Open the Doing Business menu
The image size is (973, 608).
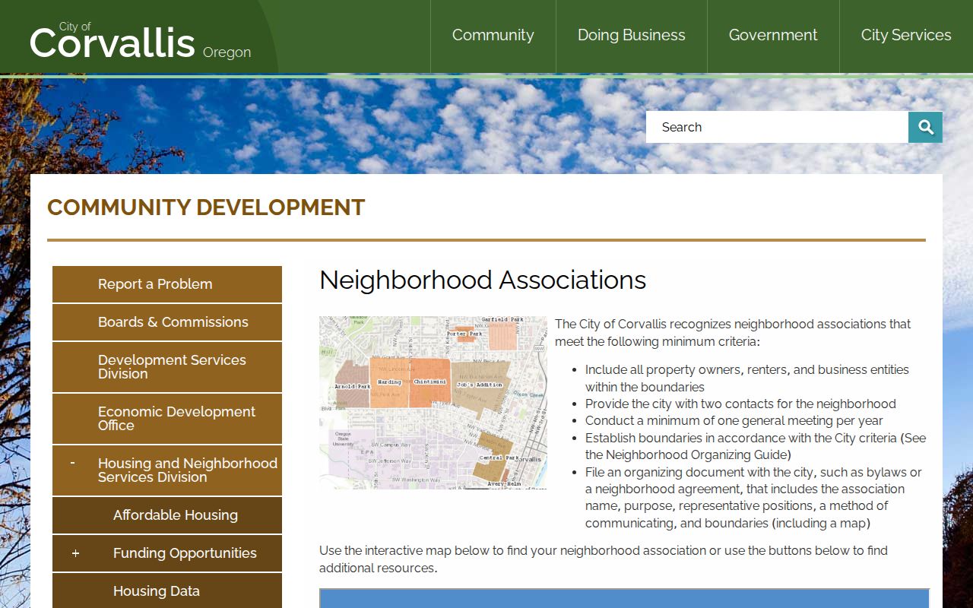631,35
